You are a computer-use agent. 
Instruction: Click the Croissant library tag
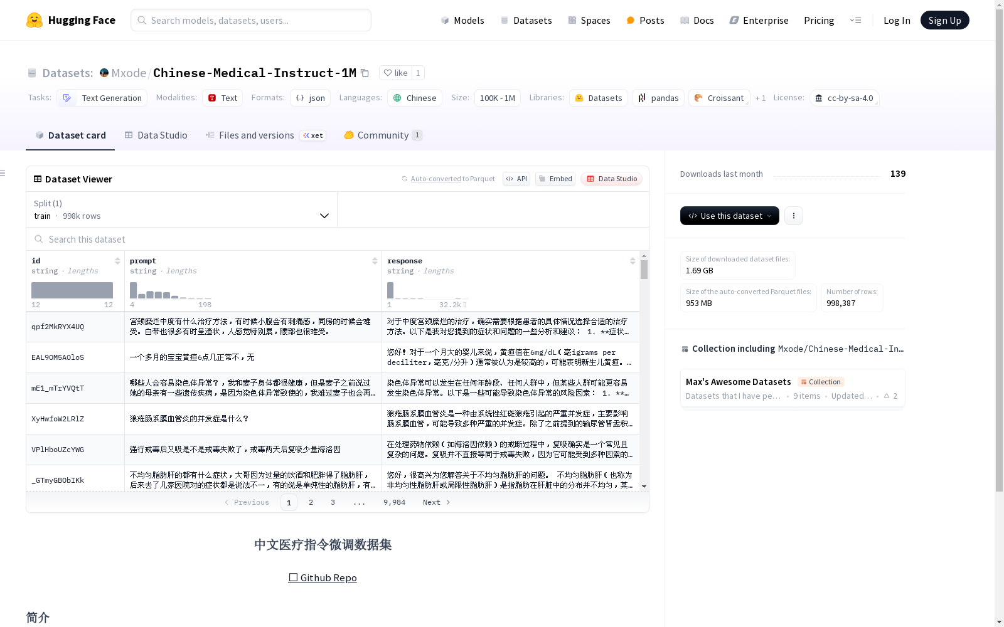(x=719, y=98)
